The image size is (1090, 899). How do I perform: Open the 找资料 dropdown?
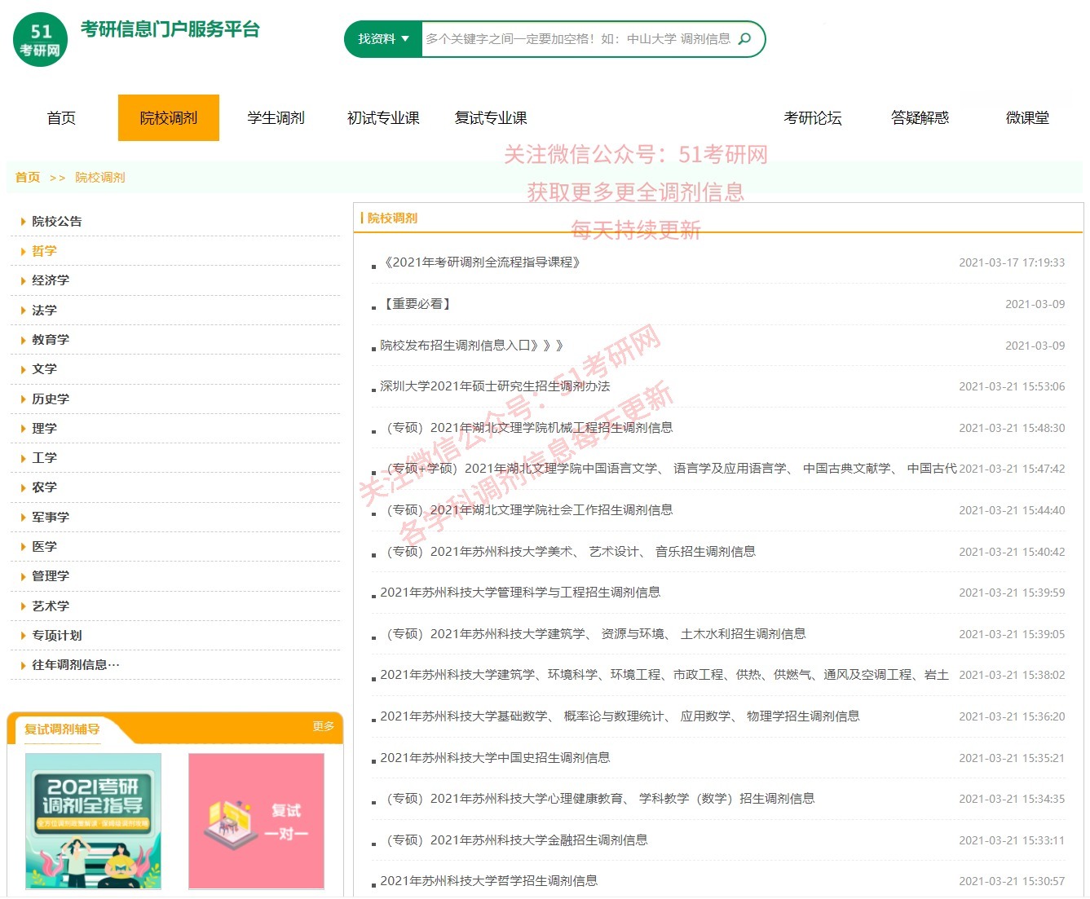382,37
